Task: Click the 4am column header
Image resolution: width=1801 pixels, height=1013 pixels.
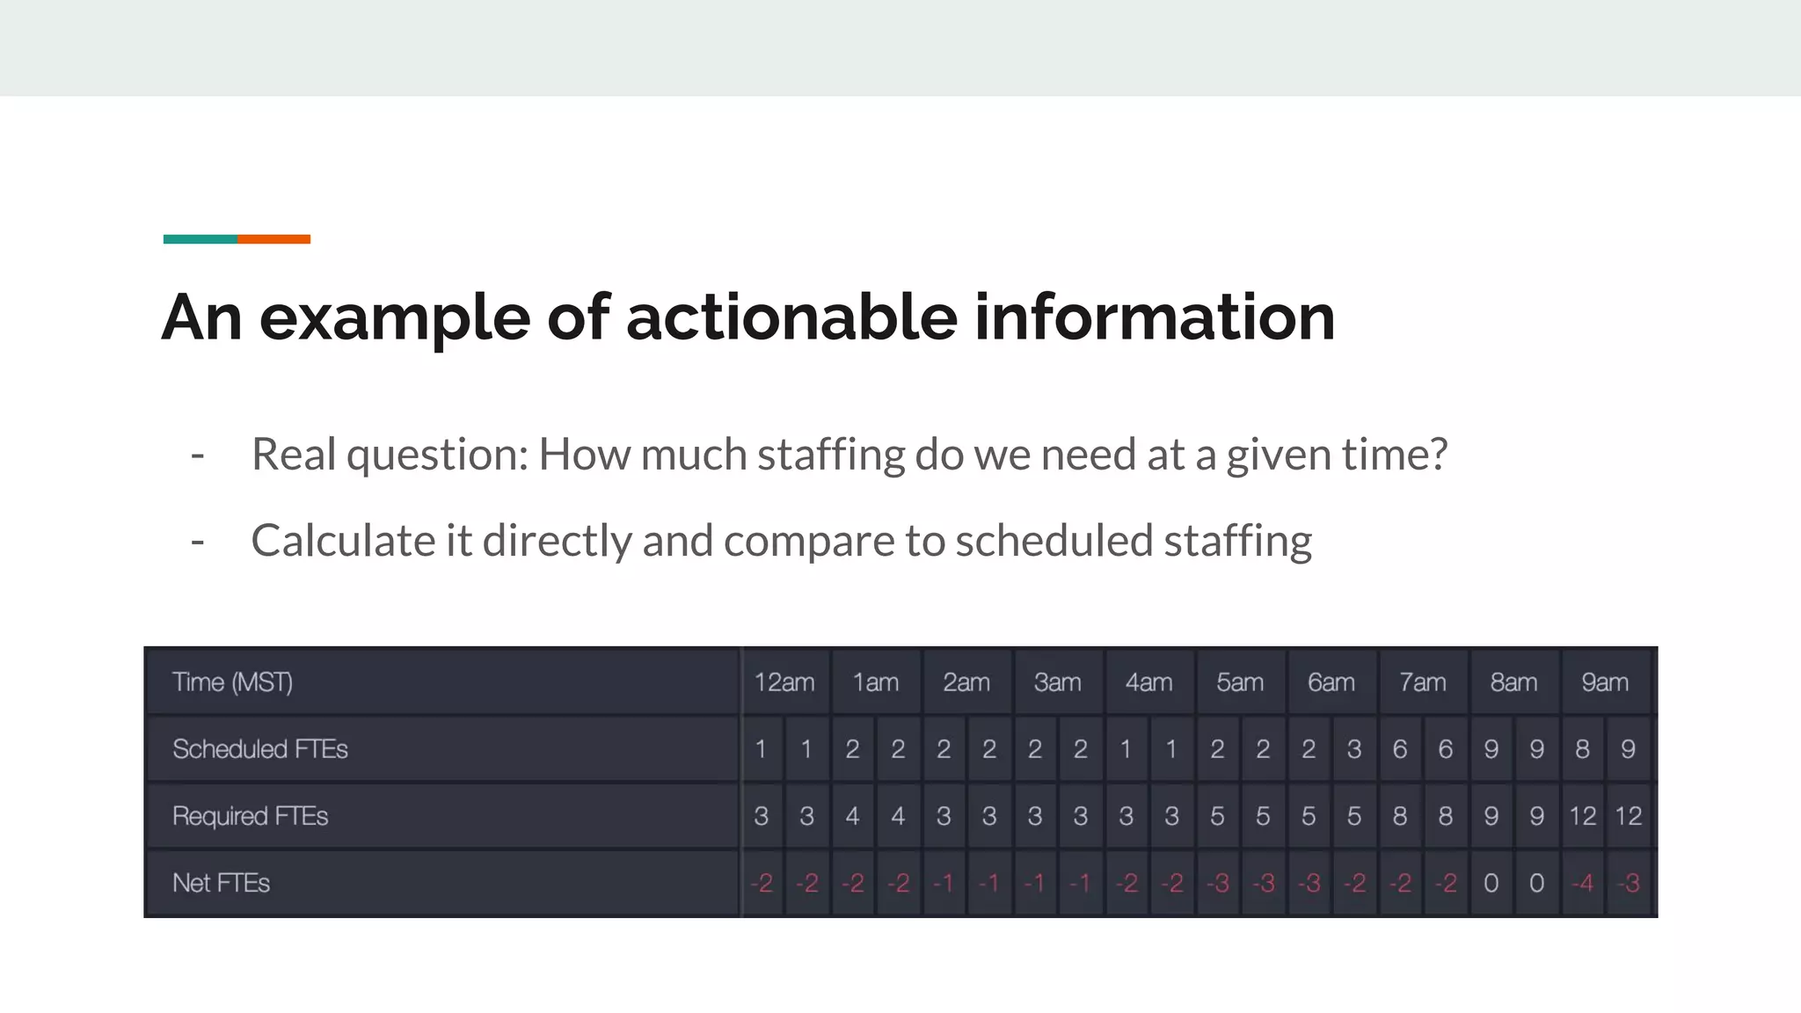Action: 1149,682
